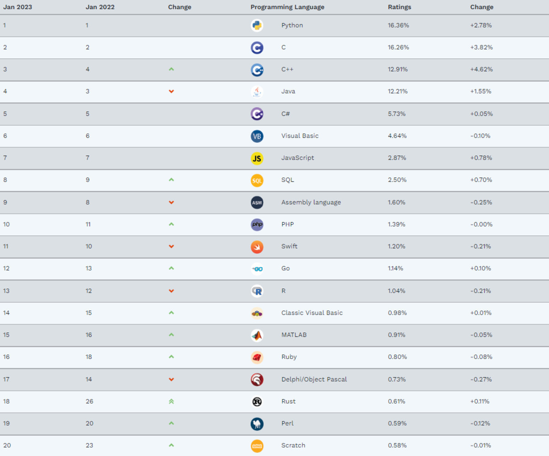Click the yellow JavaScript JS icon

[x=257, y=158]
